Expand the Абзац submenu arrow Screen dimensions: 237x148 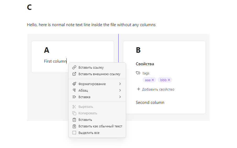[x=120, y=91]
